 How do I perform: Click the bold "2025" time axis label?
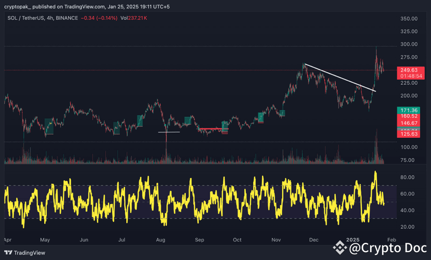coord(352,240)
